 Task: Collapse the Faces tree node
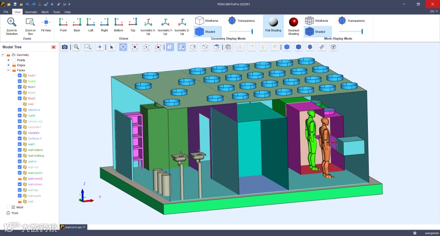[x=8, y=70]
